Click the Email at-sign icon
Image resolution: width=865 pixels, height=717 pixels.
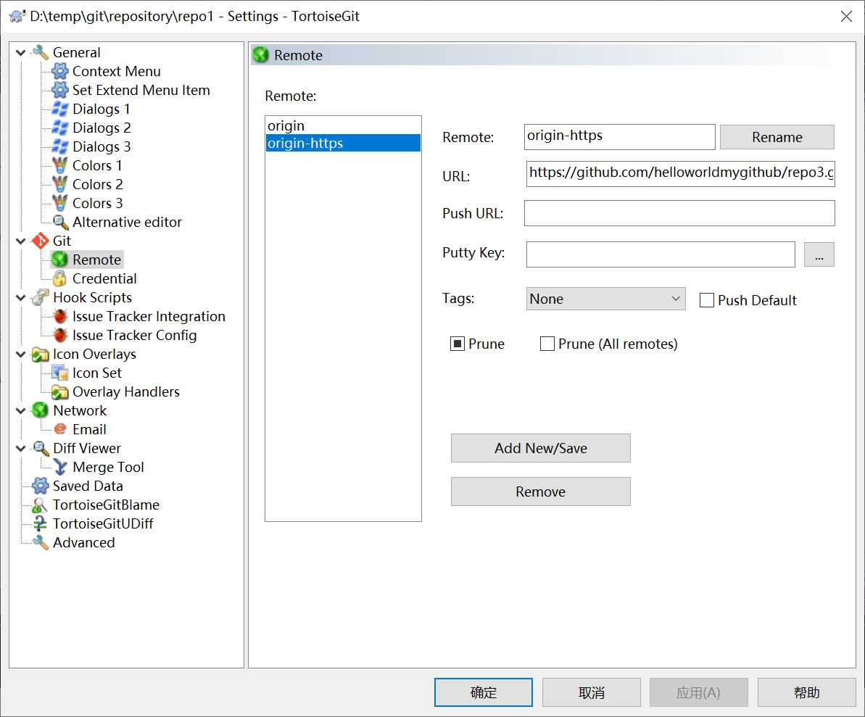59,429
